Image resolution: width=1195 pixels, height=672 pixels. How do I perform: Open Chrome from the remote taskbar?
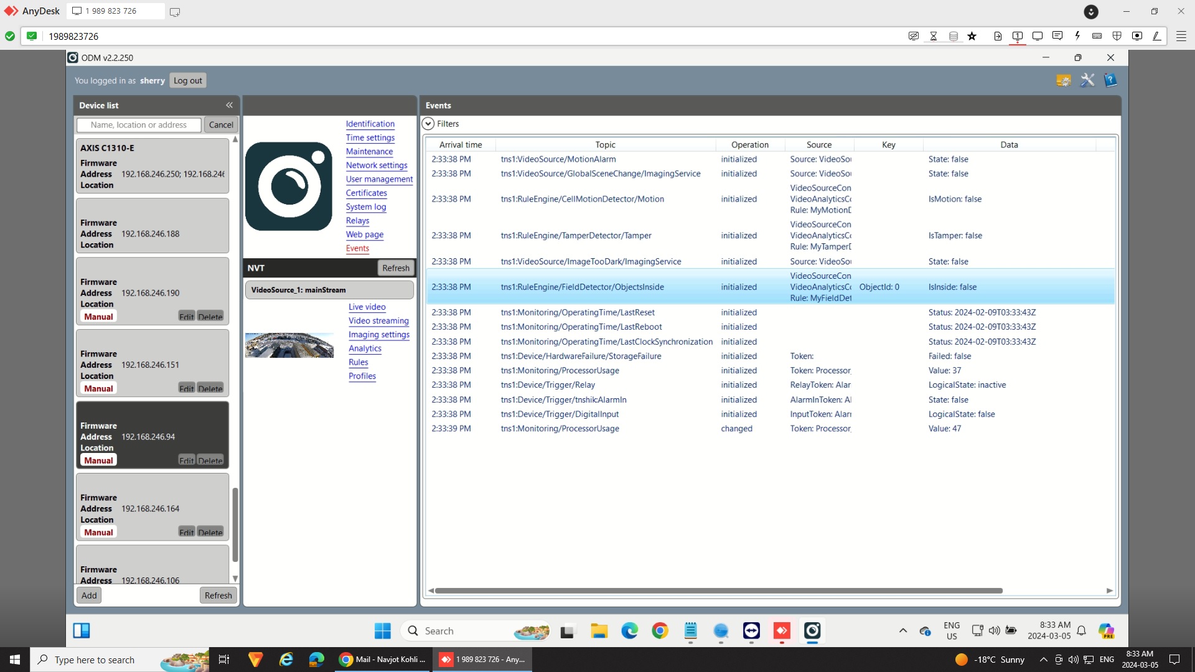[660, 631]
